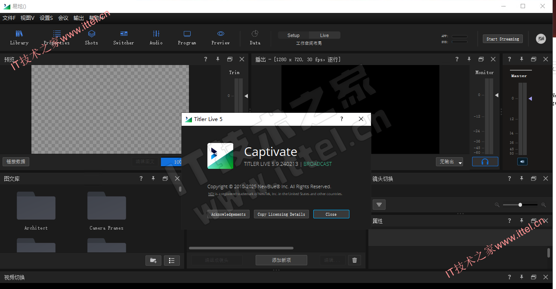The width and height of the screenshot is (556, 289).
Task: Open the 文件F menu
Action: pos(9,18)
